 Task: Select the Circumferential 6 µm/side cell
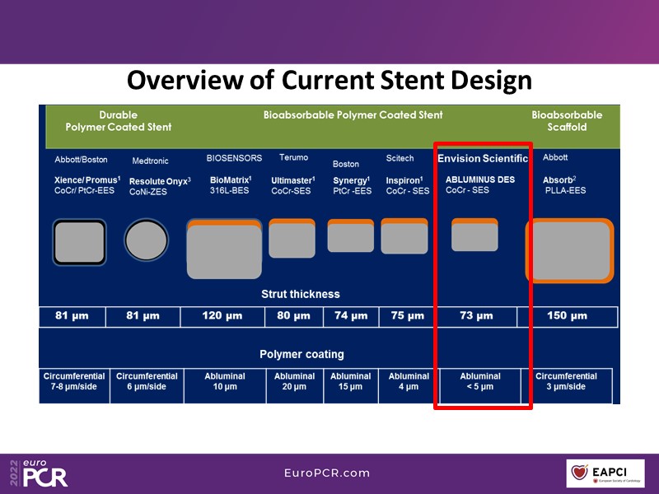(x=146, y=381)
